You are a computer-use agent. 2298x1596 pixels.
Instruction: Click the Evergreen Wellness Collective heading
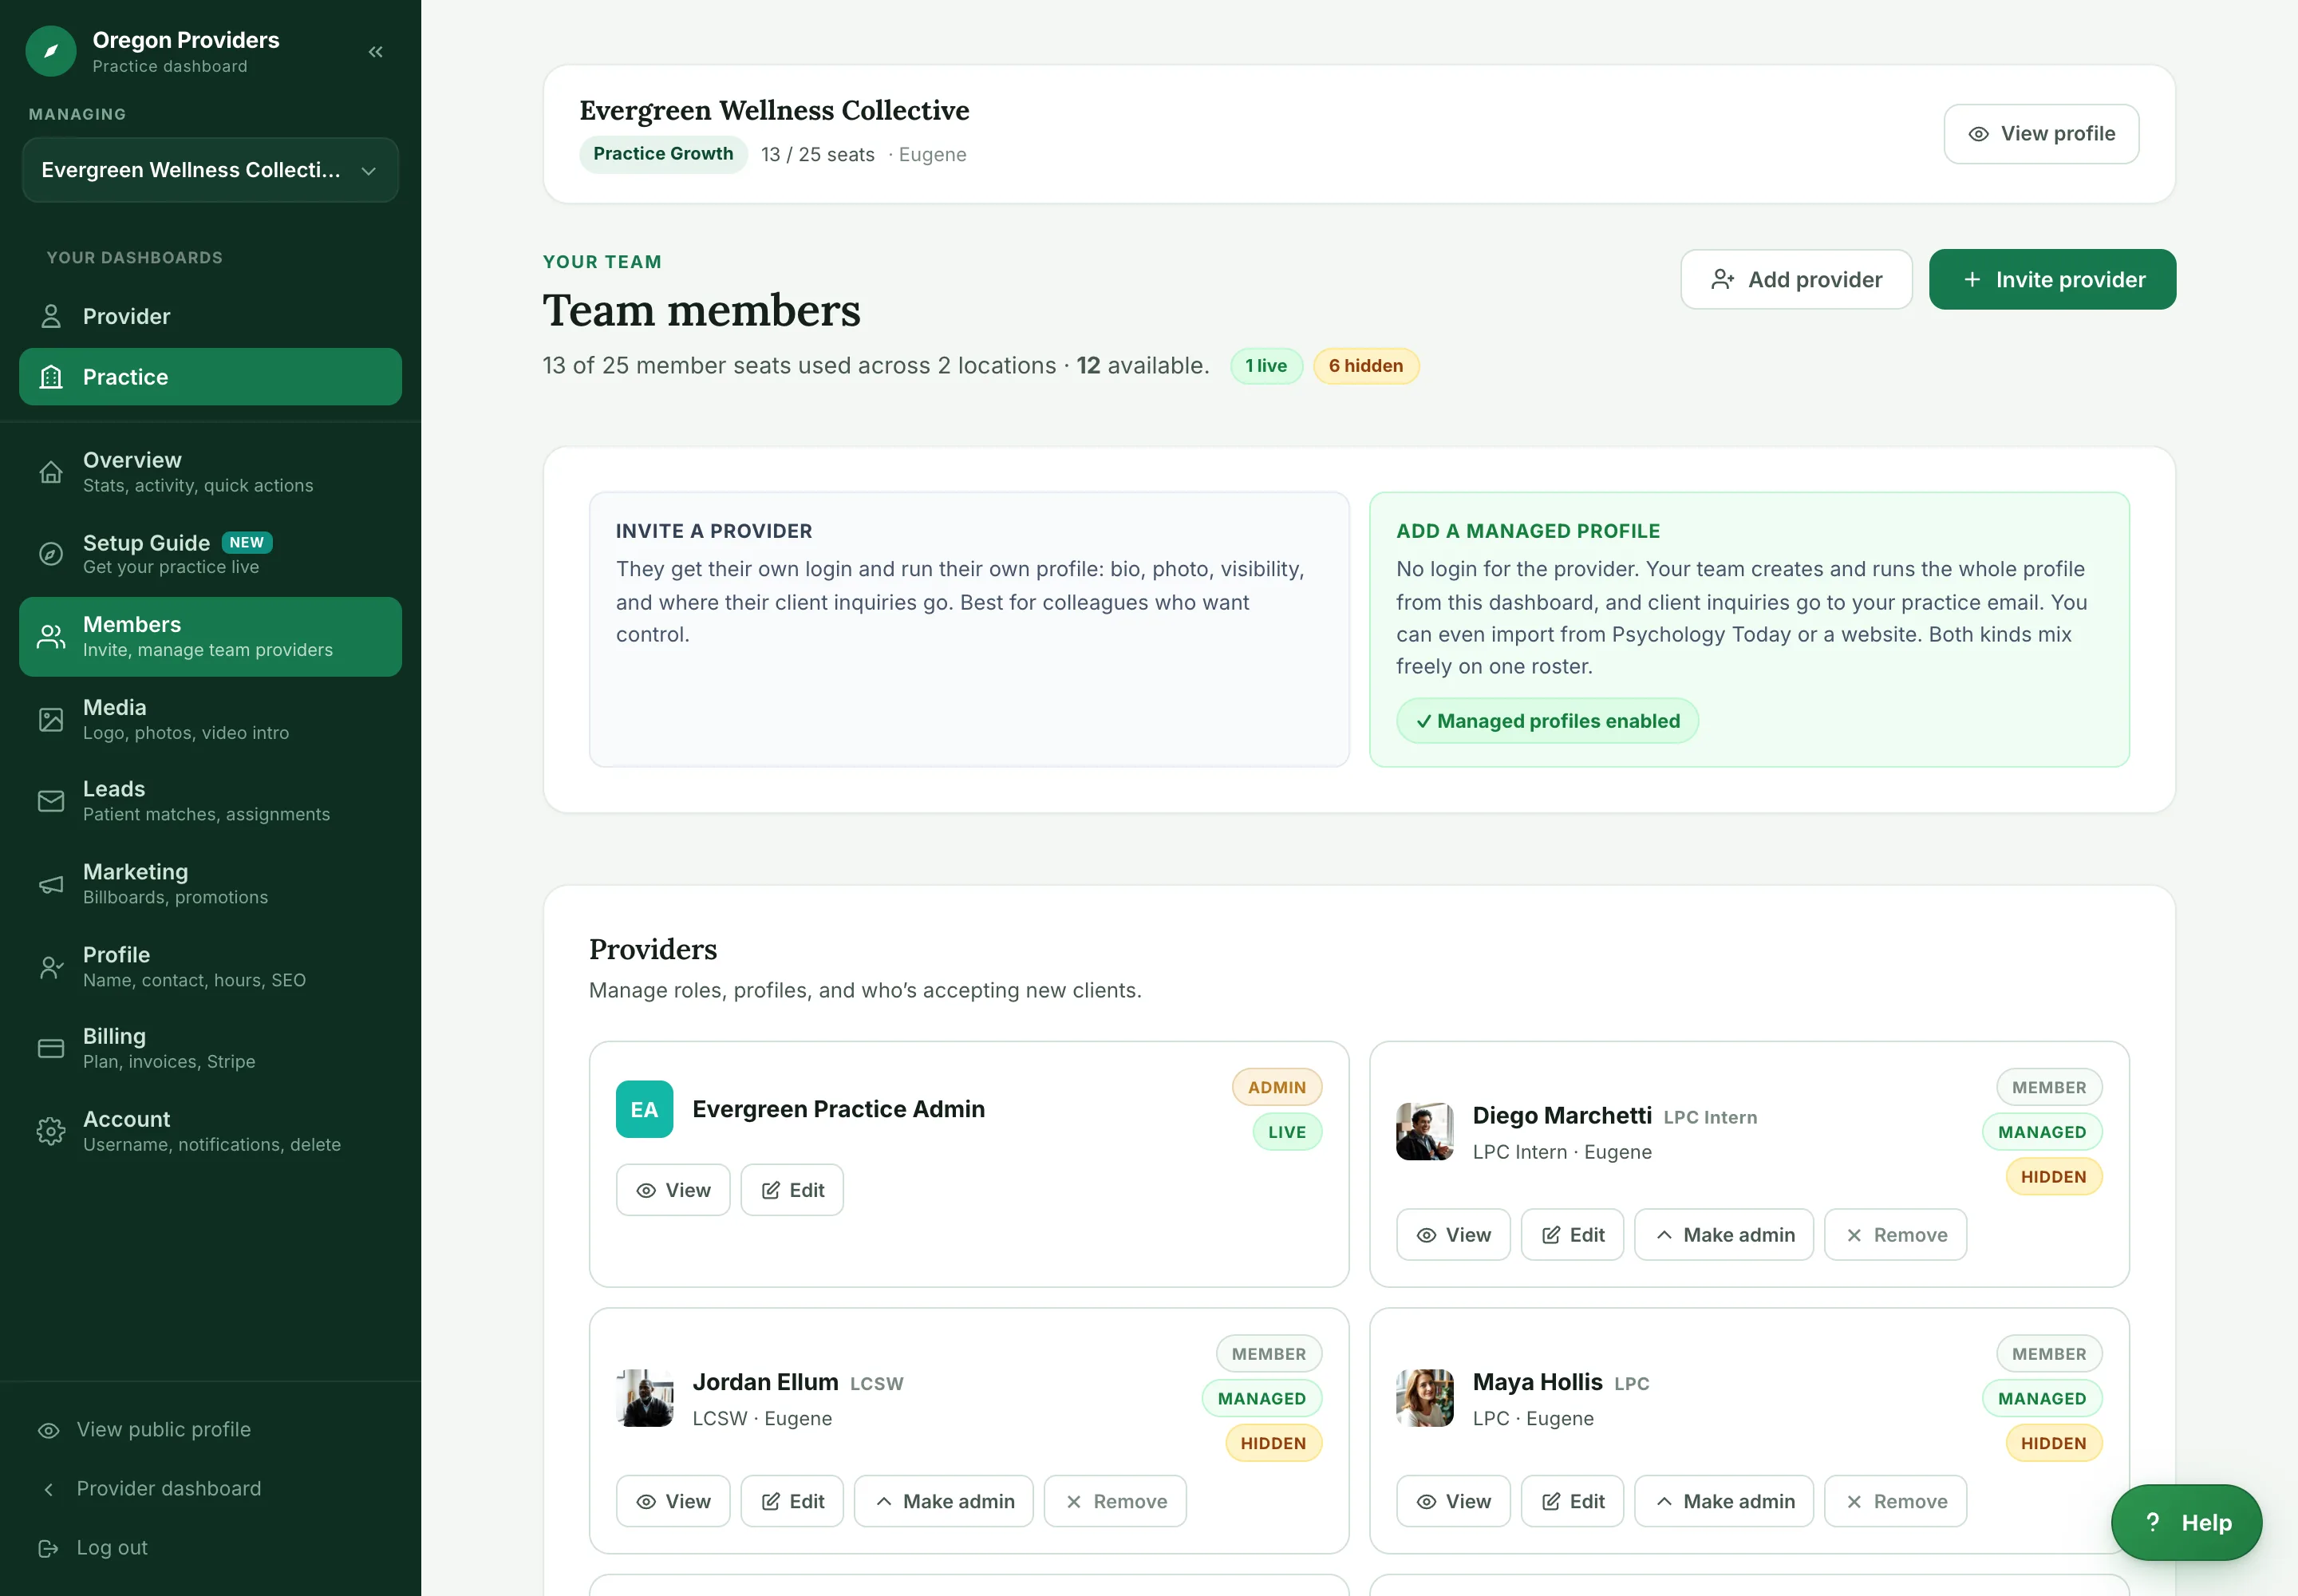coord(774,110)
